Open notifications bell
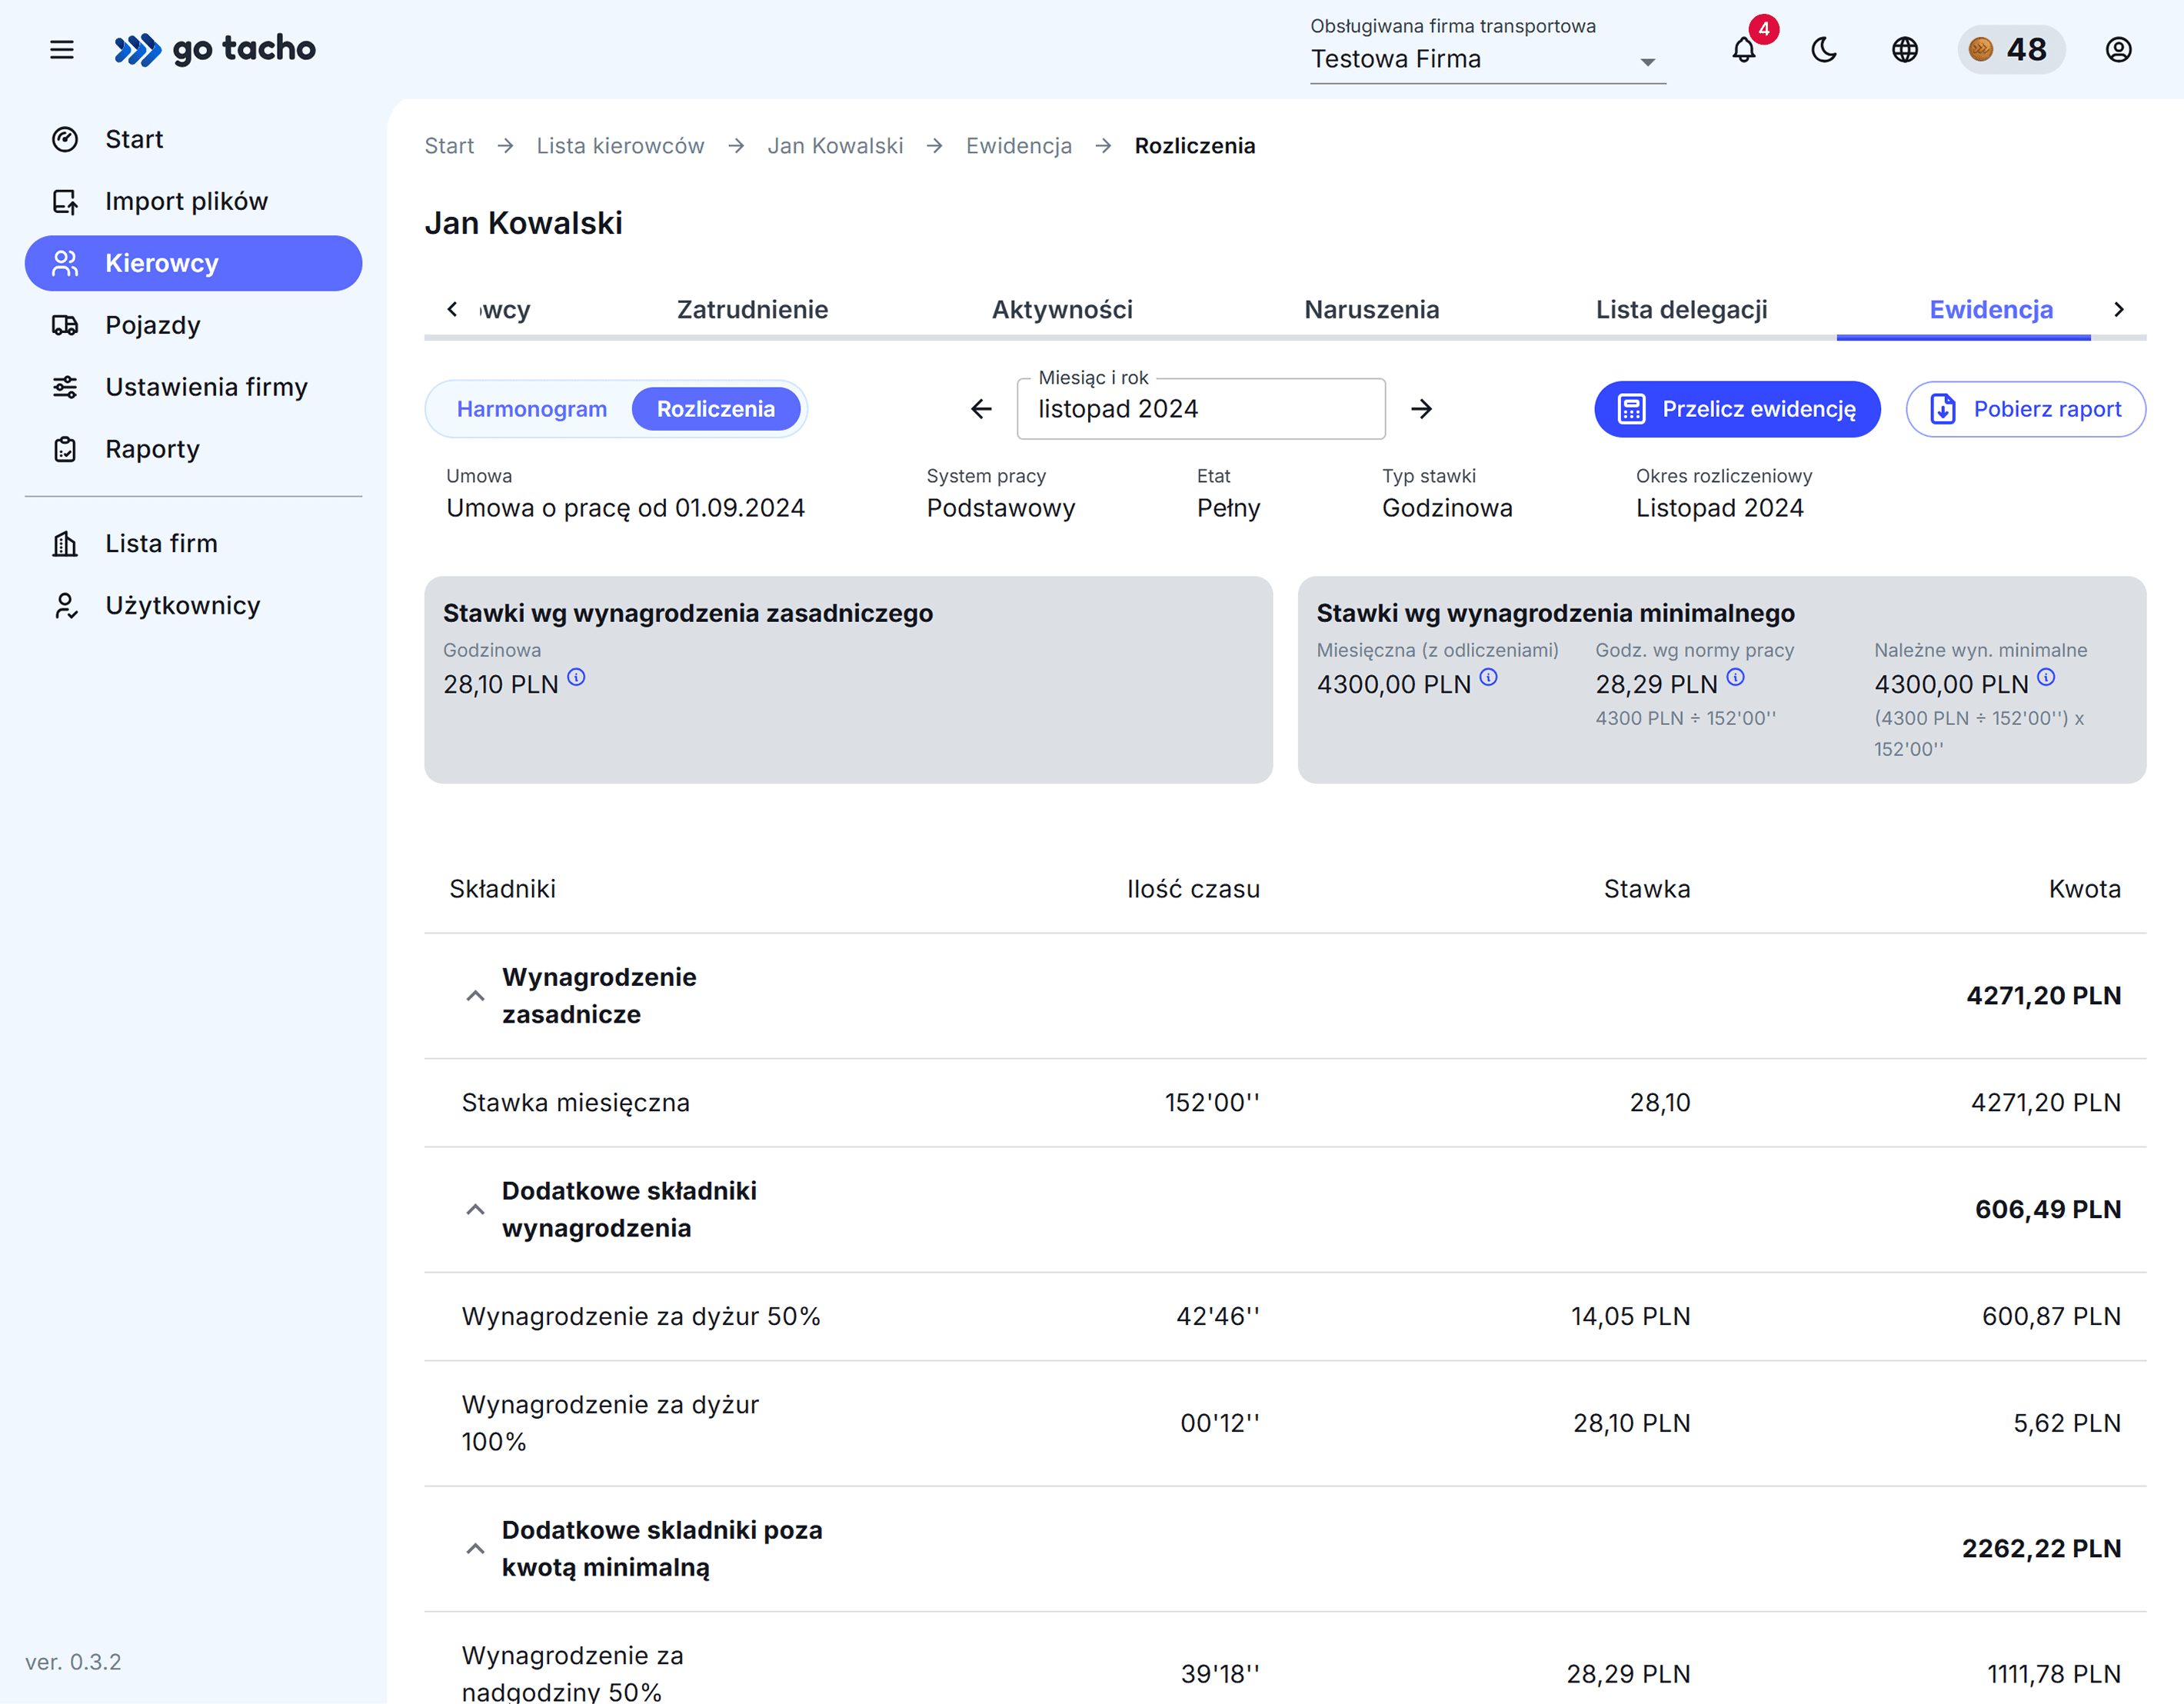2184x1704 pixels. (x=1744, y=49)
